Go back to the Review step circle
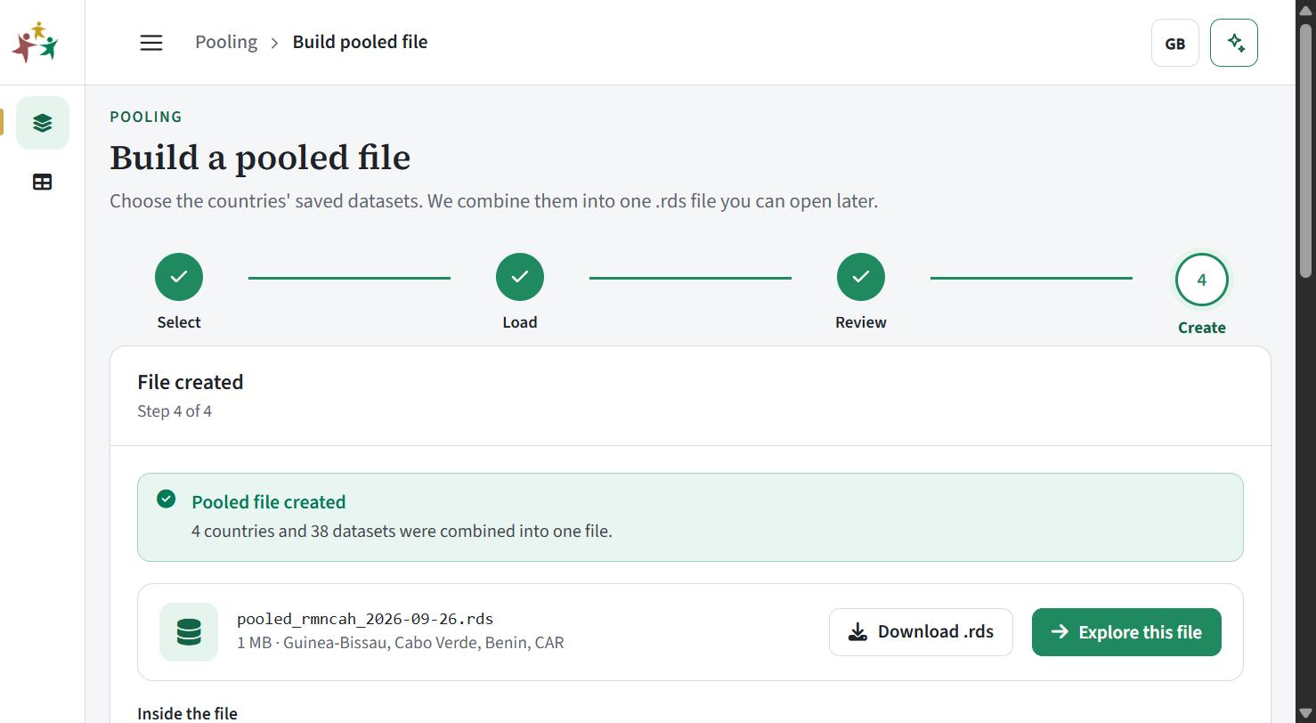The width and height of the screenshot is (1316, 723). point(861,277)
